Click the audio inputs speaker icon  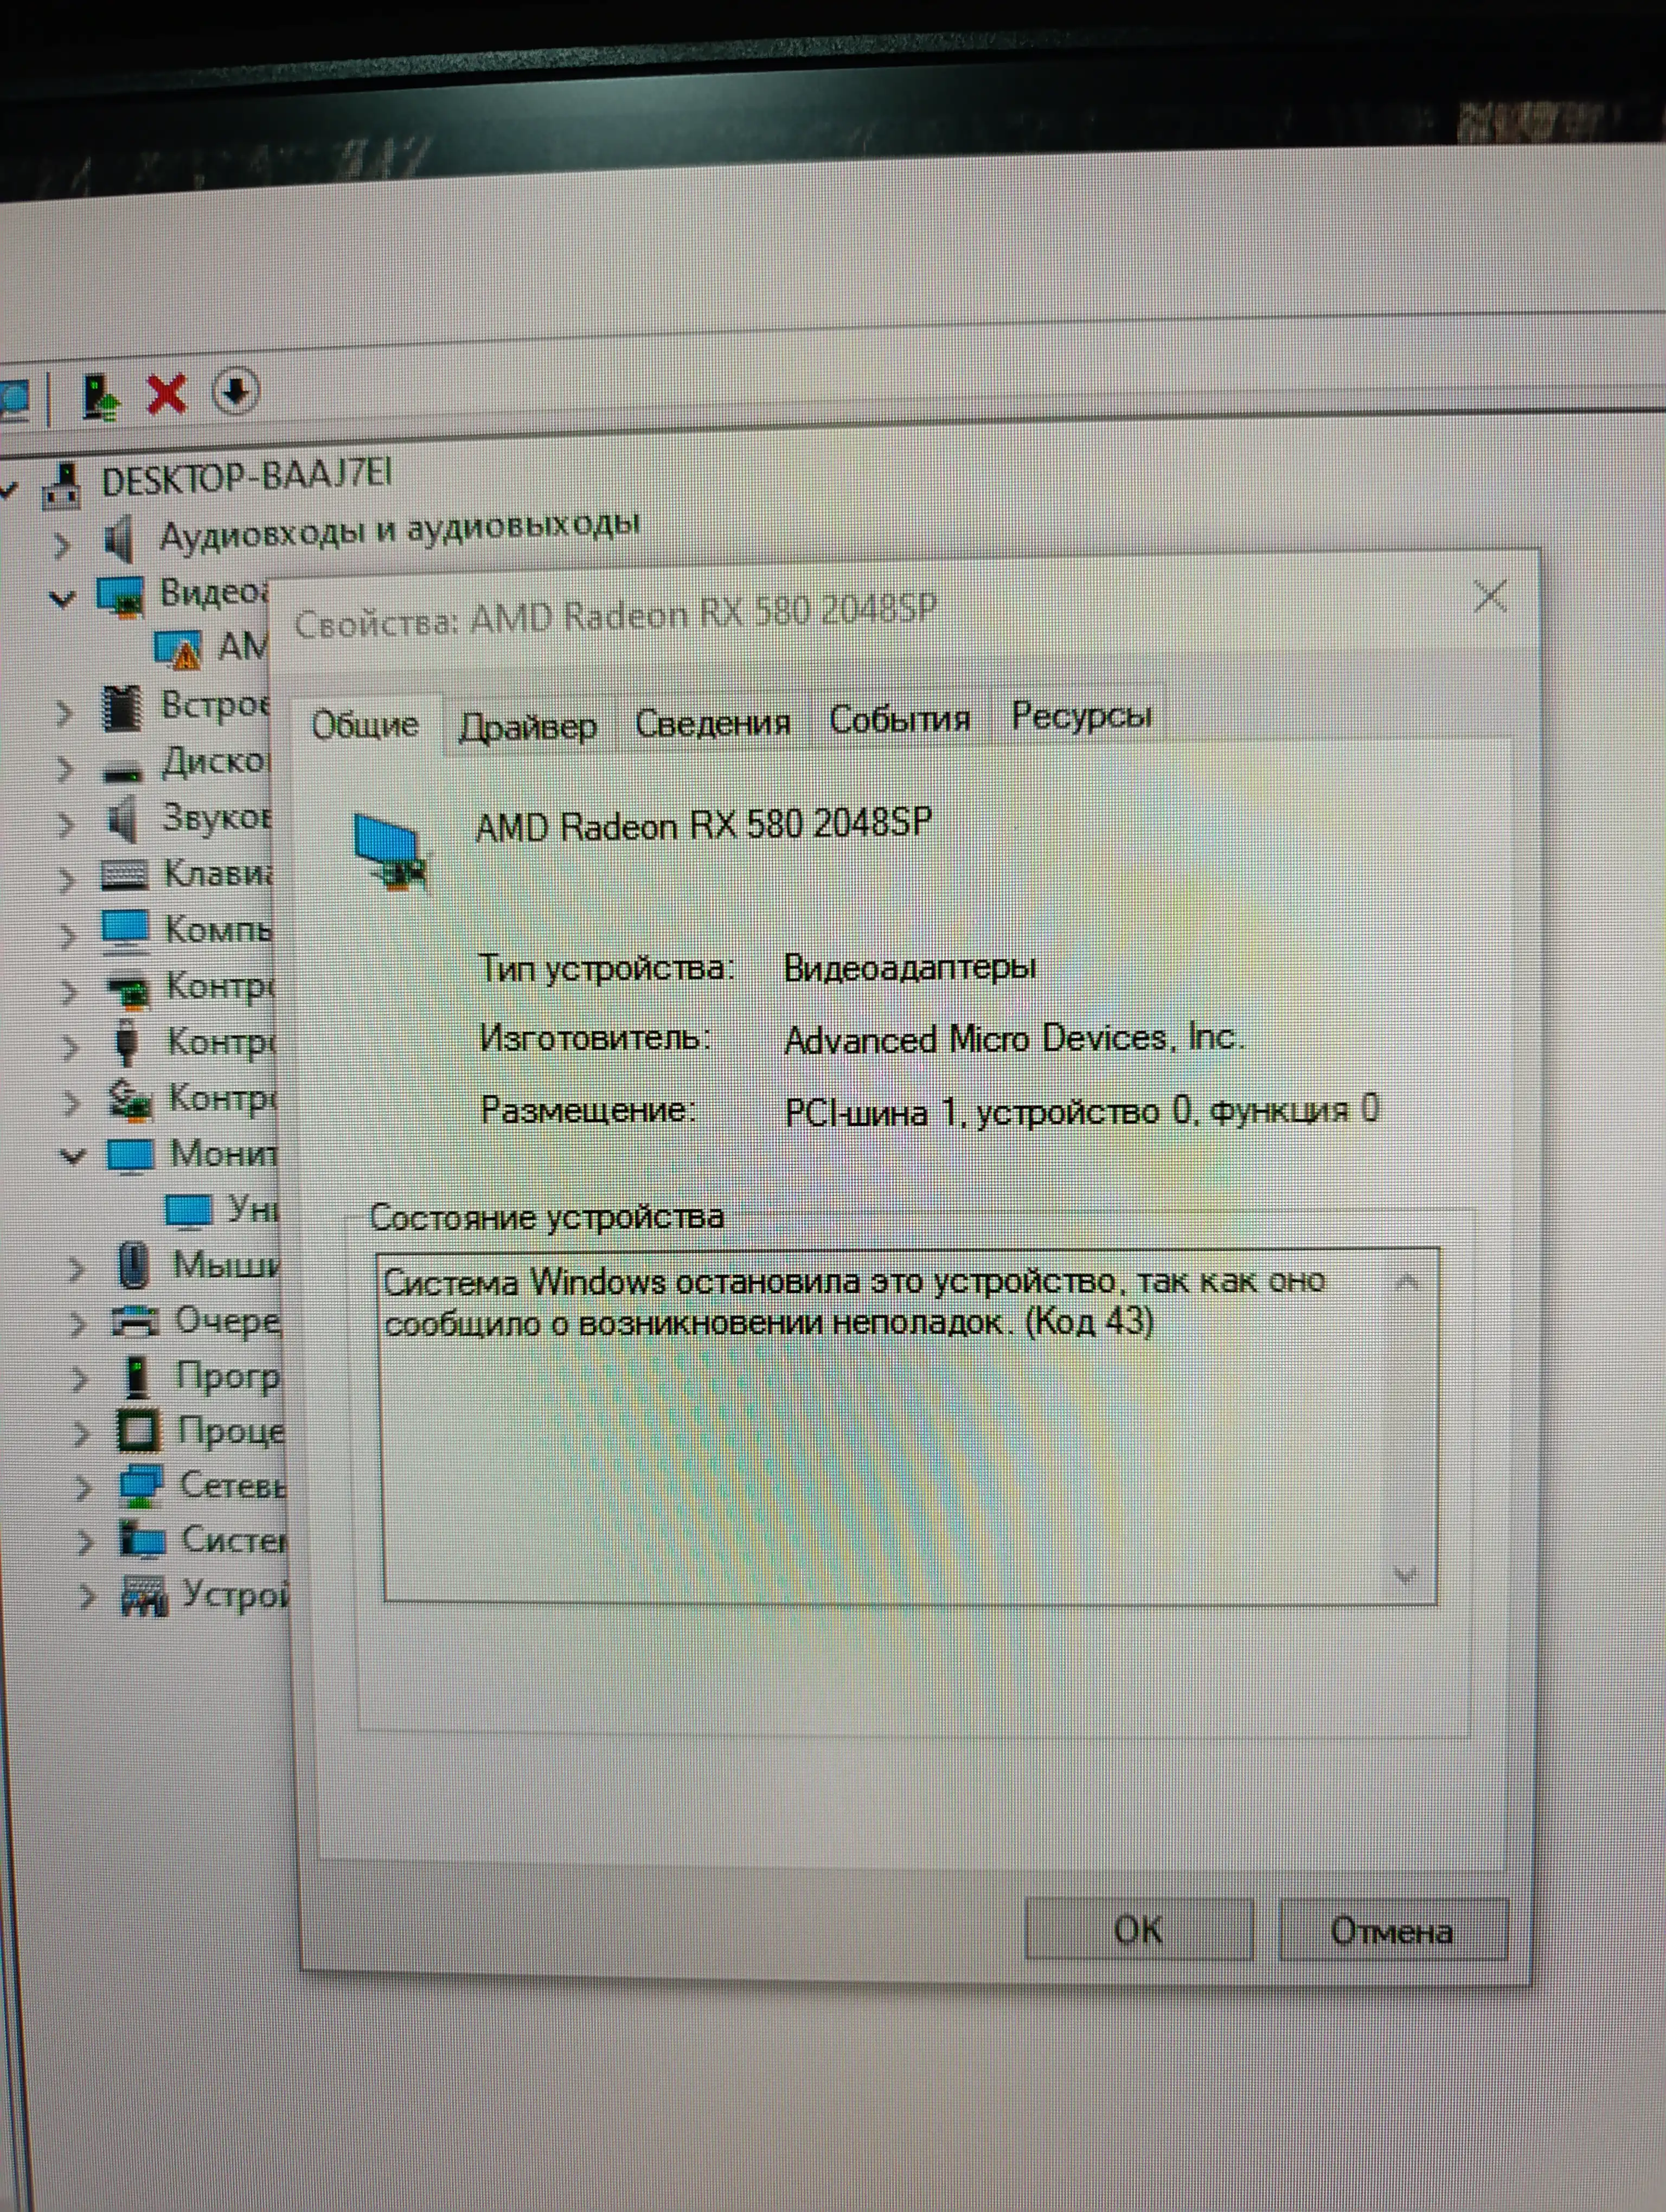click(119, 540)
